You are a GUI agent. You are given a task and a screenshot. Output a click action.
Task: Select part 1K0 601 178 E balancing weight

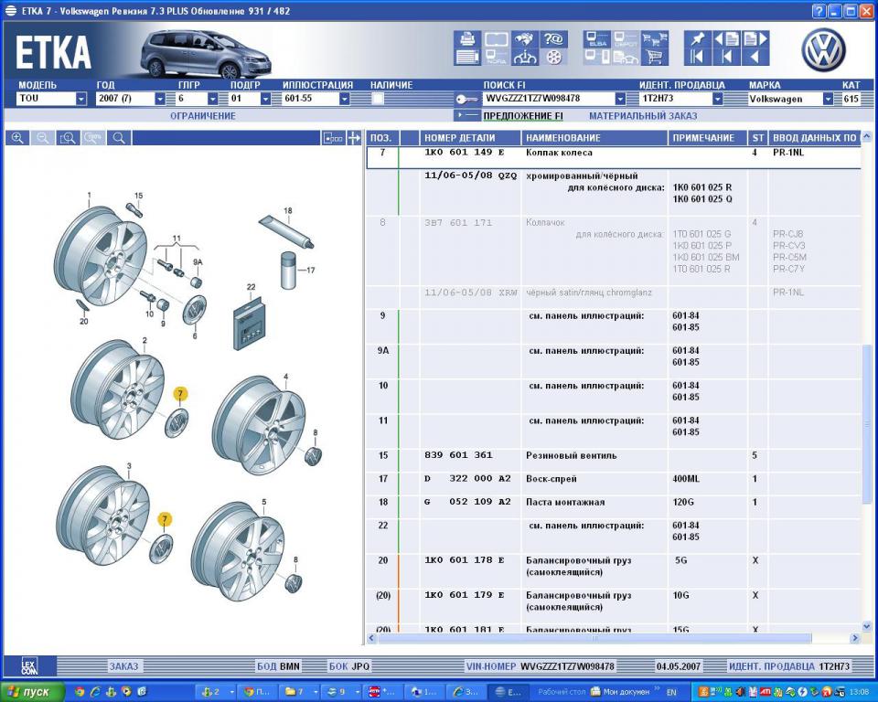click(464, 559)
